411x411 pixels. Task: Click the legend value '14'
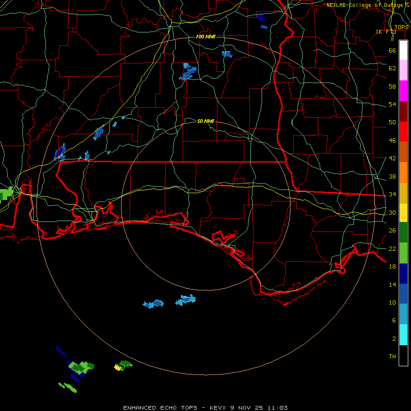[392, 285]
